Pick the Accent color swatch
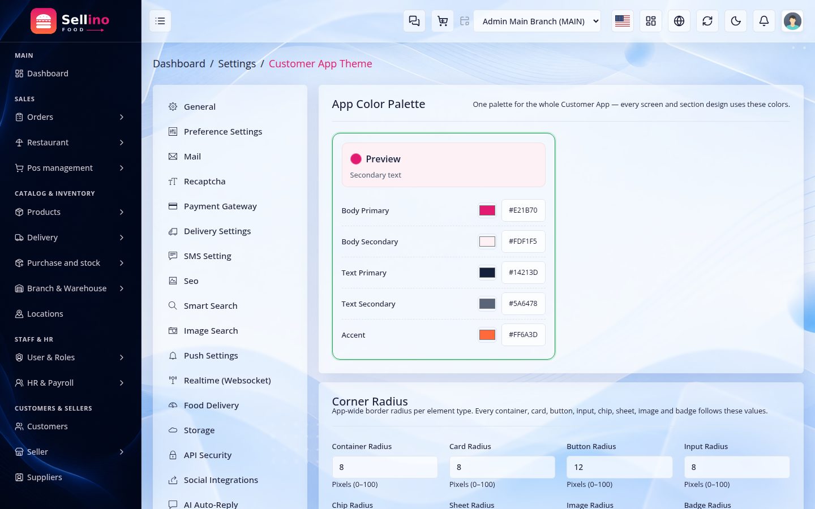Image resolution: width=815 pixels, height=509 pixels. tap(487, 335)
